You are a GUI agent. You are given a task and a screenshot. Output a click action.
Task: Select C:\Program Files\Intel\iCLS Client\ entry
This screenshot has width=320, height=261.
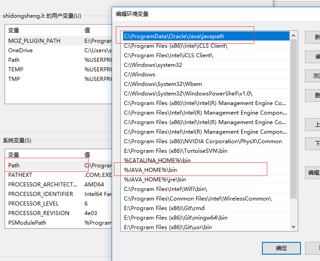(x=206, y=55)
